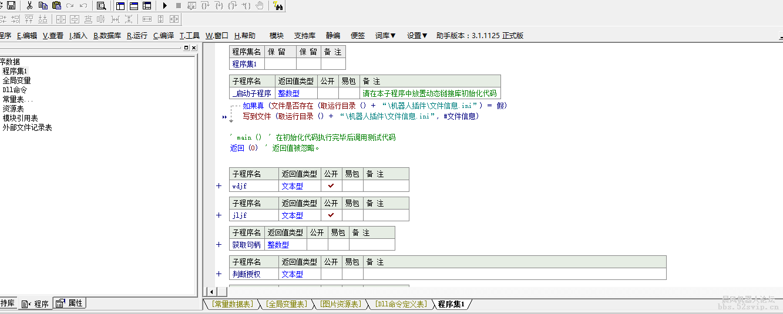Expand the wdjf subroutine with plus sign

[219, 185]
